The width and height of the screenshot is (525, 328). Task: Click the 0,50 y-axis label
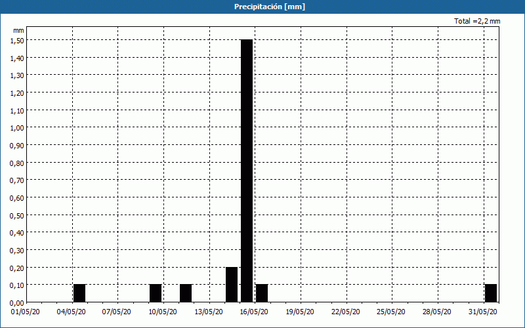(x=17, y=216)
